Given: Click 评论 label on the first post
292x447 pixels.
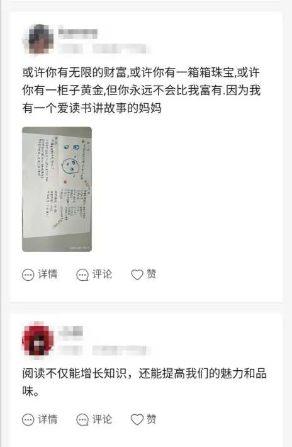Looking at the screenshot, I should 102,274.
